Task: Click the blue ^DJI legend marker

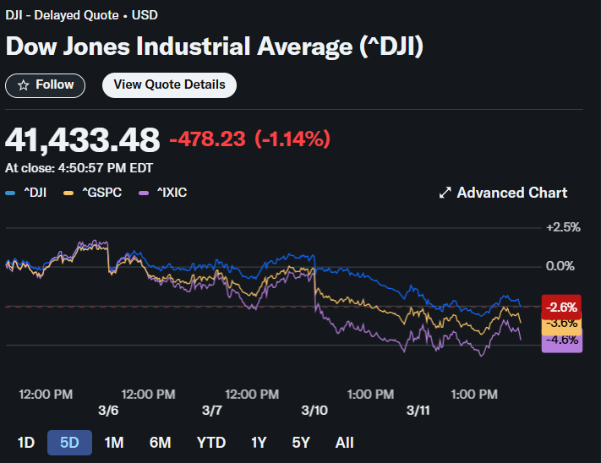Action: tap(11, 193)
